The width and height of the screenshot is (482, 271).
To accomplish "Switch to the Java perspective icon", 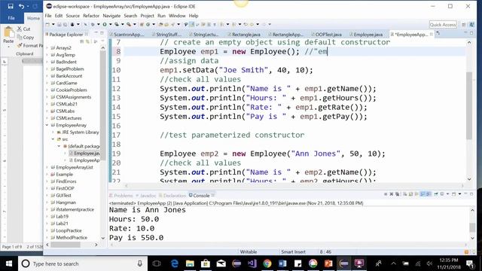I will pyautogui.click(x=472, y=25).
